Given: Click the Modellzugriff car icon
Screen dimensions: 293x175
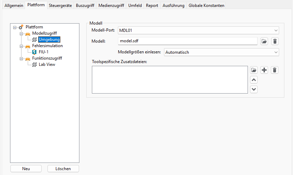Looking at the screenshot, I should tap(28, 34).
